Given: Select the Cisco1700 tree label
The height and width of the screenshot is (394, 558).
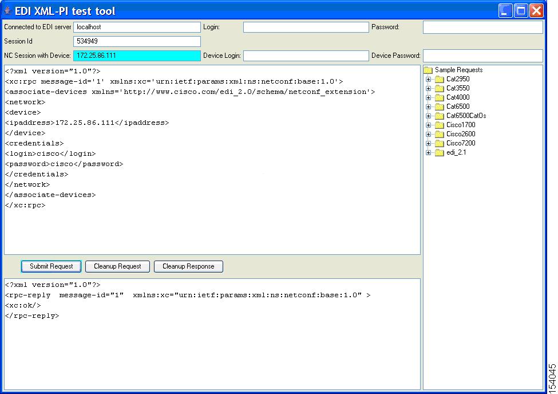Looking at the screenshot, I should pyautogui.click(x=461, y=125).
